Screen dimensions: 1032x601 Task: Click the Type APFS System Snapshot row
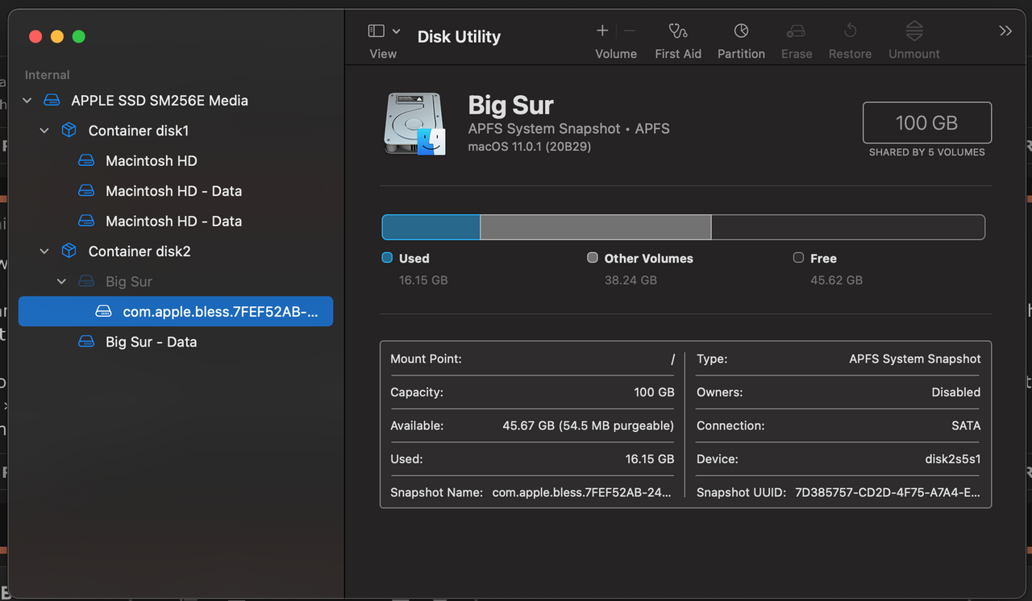(x=838, y=359)
